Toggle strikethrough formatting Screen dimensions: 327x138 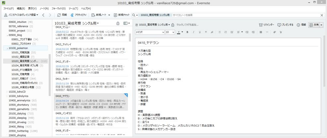[206, 32]
